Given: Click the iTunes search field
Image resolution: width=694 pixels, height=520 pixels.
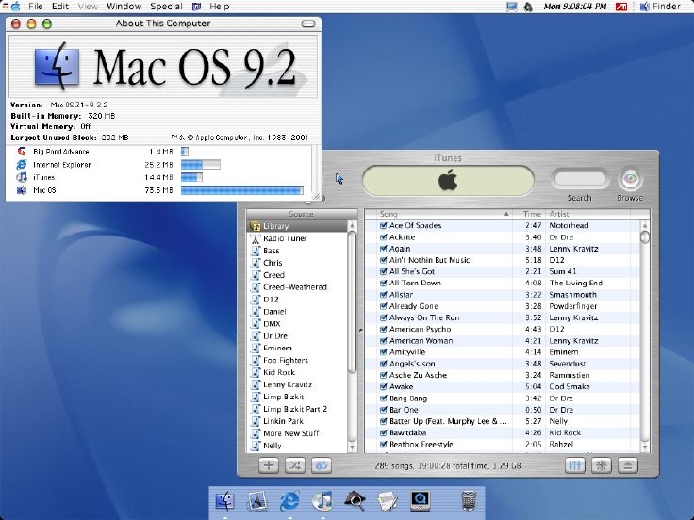Looking at the screenshot, I should point(579,179).
